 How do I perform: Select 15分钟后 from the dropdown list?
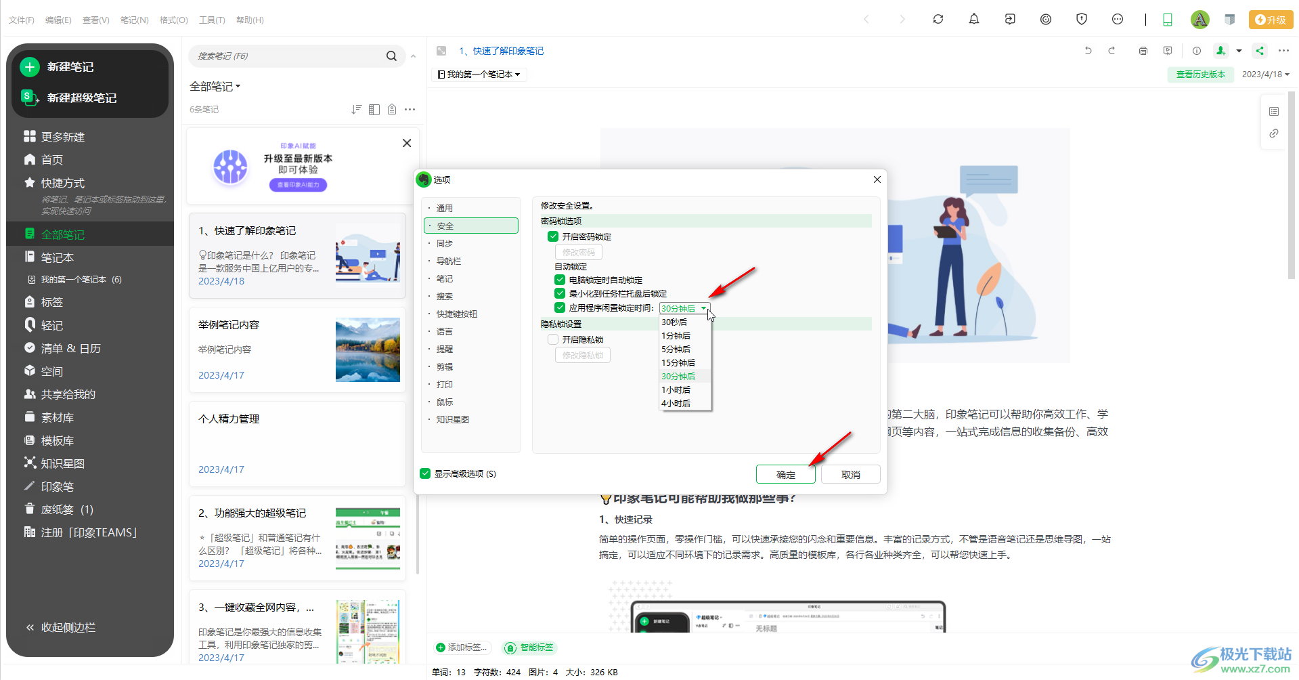(x=685, y=363)
